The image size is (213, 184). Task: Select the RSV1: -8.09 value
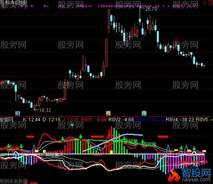click(x=94, y=120)
